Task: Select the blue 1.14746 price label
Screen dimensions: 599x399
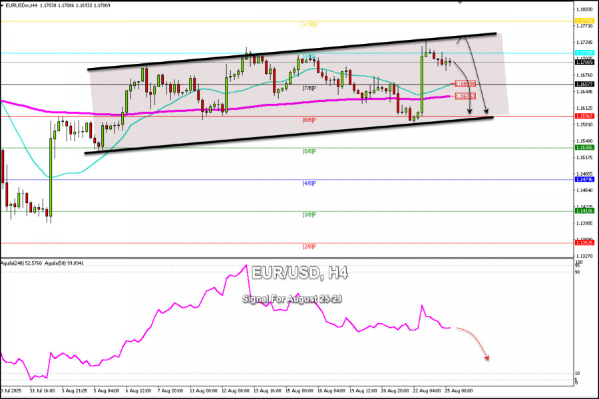Action: pyautogui.click(x=584, y=179)
